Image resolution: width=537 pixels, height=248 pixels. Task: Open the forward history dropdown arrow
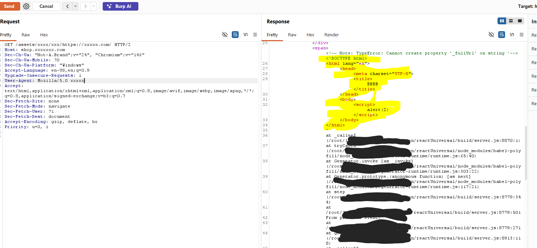[x=94, y=6]
